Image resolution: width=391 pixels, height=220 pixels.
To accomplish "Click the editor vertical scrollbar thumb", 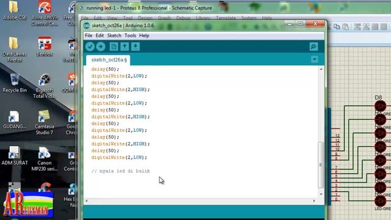I will point(321,165).
